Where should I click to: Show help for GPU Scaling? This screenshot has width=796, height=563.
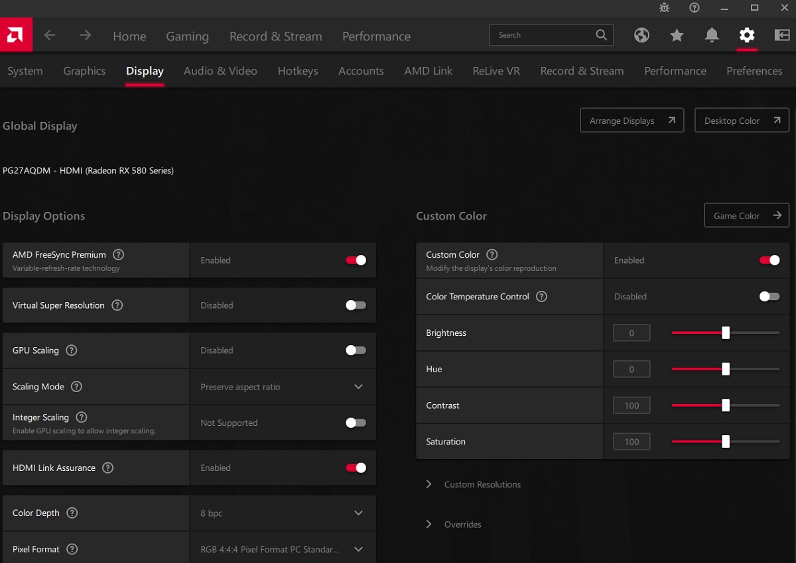71,350
